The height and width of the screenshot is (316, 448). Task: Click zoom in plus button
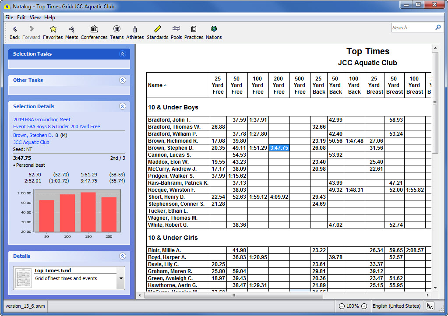tap(364, 306)
